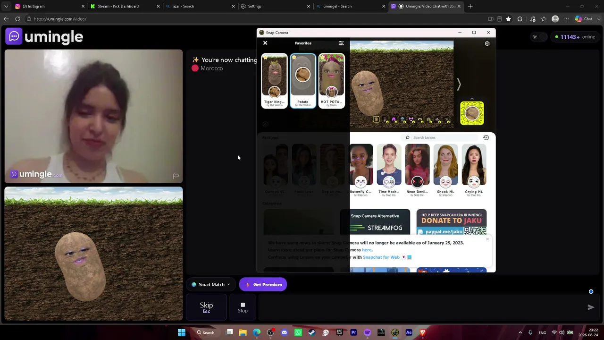Click the Windows taskbar Search box
604x340 pixels.
(206, 332)
